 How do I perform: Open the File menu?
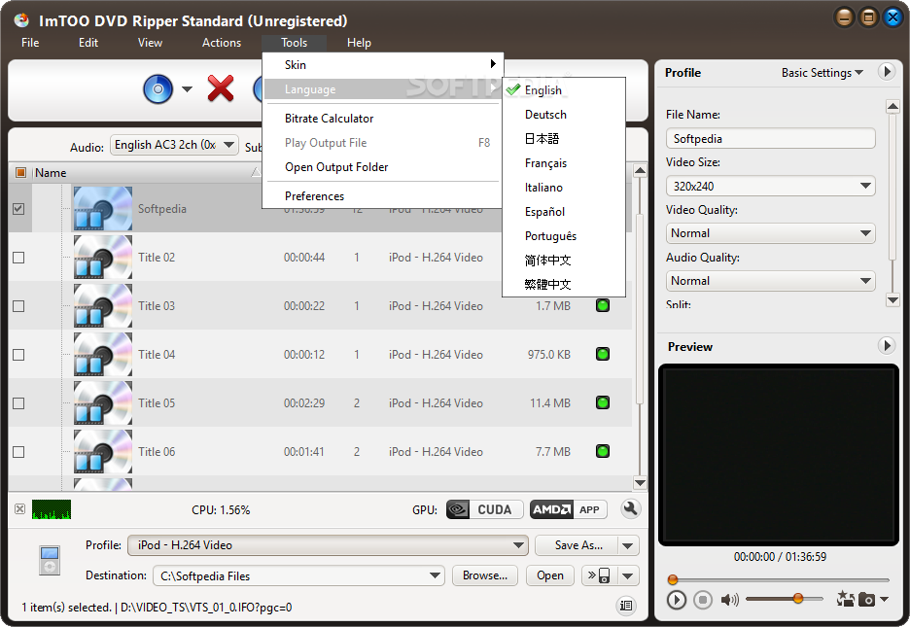(30, 43)
